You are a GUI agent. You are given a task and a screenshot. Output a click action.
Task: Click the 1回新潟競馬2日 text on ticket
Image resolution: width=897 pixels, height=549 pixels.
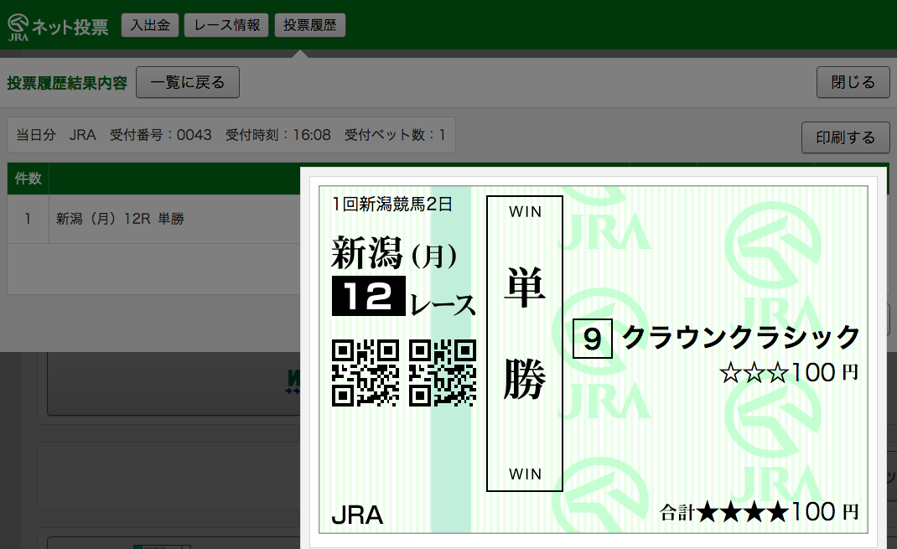392,204
